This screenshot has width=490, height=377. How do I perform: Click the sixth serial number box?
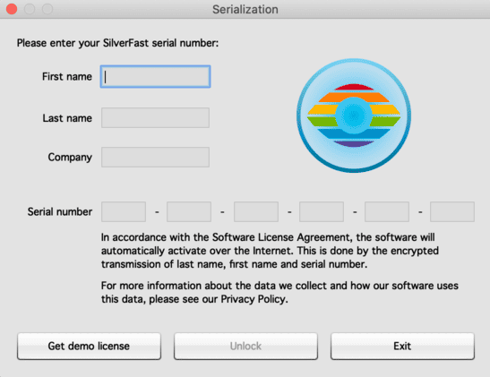(452, 211)
